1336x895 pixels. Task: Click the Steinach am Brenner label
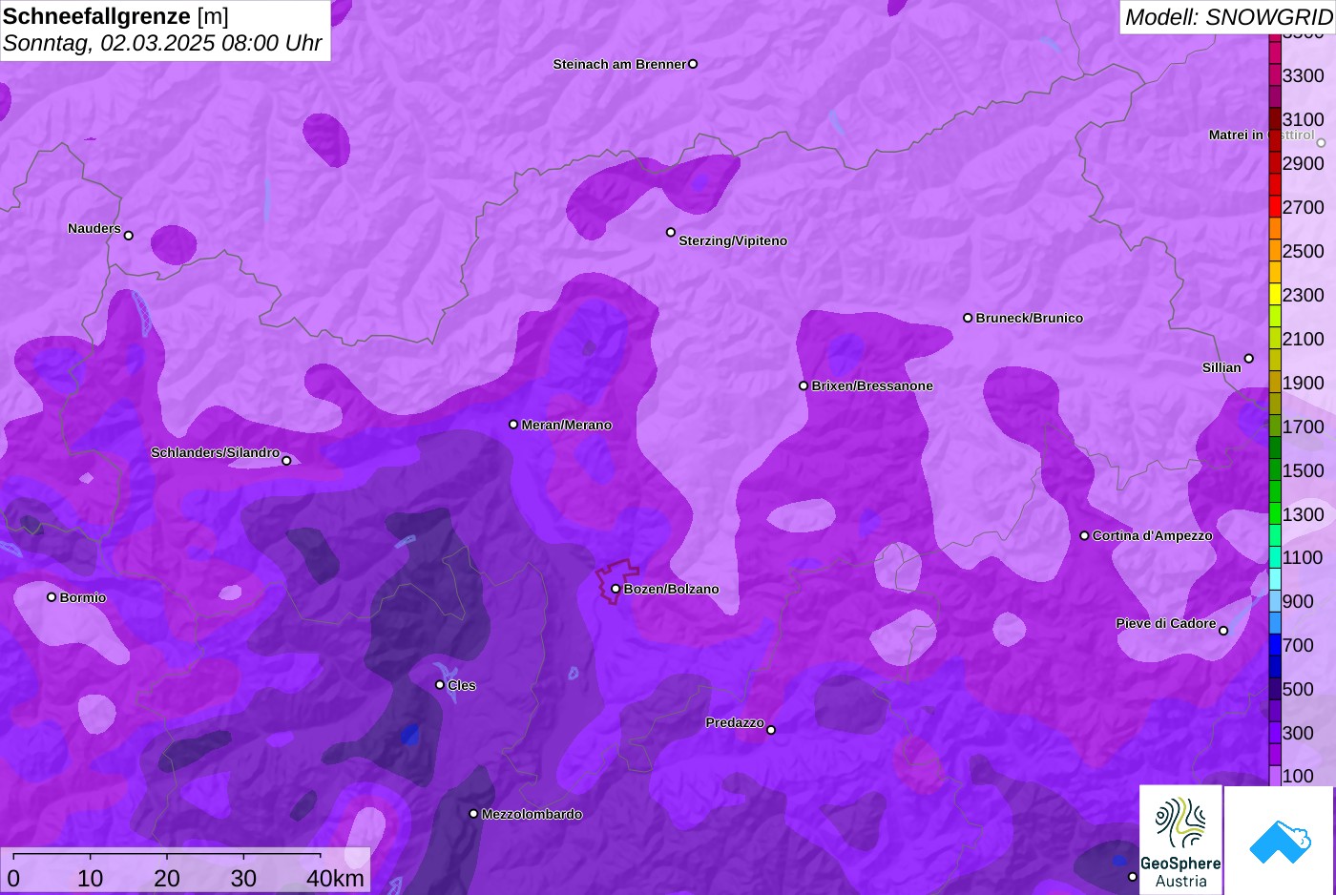[619, 64]
